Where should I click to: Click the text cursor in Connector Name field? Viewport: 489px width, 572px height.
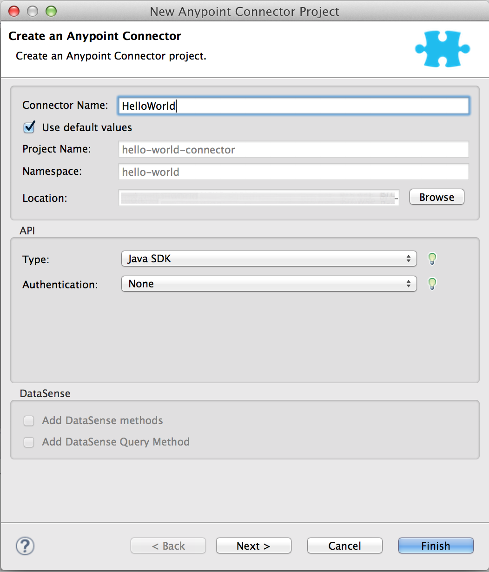pos(176,106)
